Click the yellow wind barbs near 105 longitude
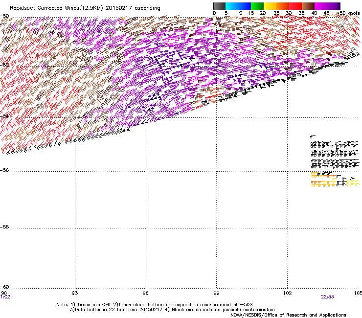The image size is (362, 318). (353, 183)
